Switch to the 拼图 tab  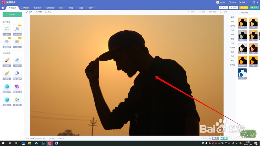(x=71, y=8)
